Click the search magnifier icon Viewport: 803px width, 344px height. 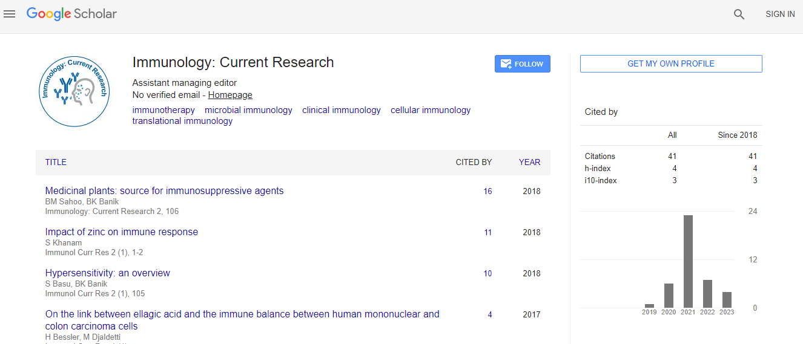point(739,15)
